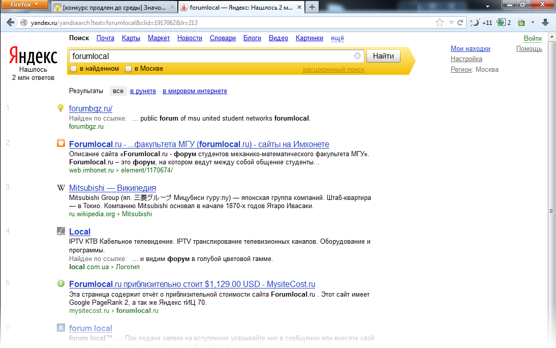The height and width of the screenshot is (348, 556).
Task: Click the blue B favicon beside forum.local result
Action: 61,328
